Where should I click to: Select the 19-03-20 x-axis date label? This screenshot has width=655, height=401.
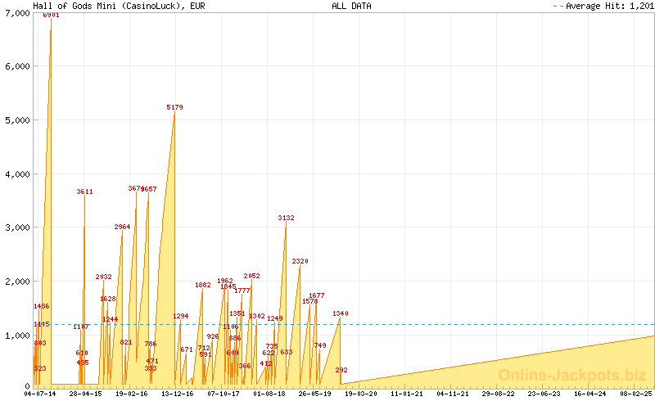coord(360,394)
